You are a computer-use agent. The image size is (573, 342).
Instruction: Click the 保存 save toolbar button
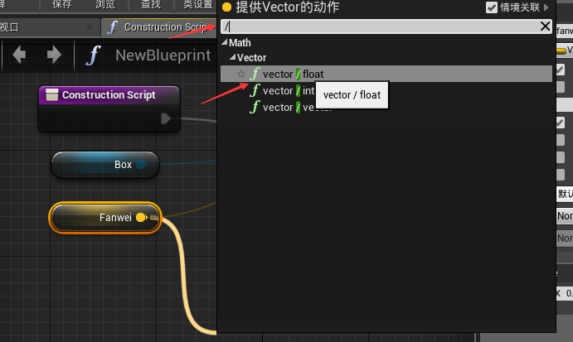(62, 4)
